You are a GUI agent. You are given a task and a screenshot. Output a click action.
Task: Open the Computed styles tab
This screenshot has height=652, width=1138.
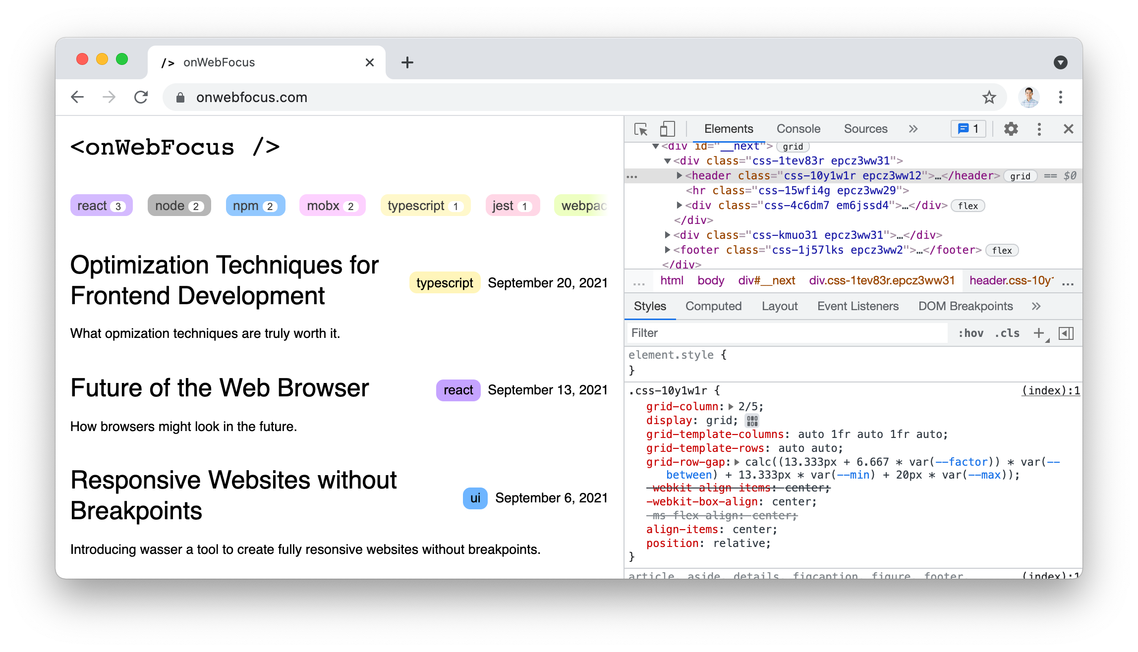[713, 306]
